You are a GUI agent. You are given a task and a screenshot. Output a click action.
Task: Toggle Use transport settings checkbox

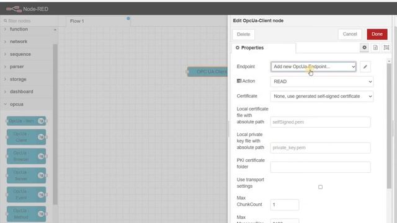320,187
